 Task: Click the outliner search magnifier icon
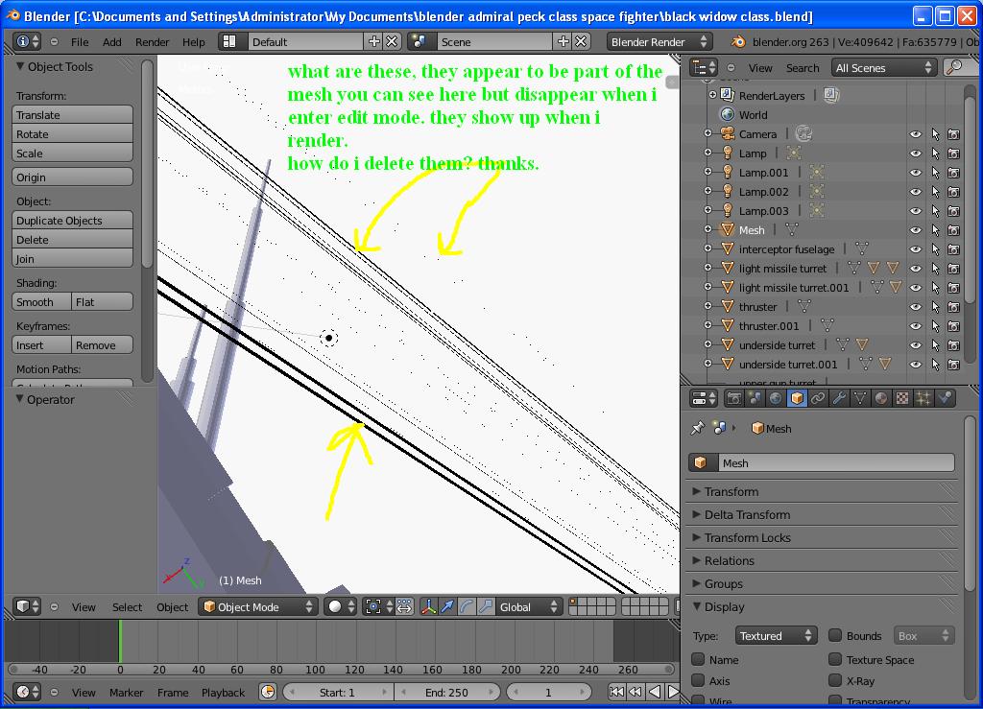pyautogui.click(x=955, y=68)
